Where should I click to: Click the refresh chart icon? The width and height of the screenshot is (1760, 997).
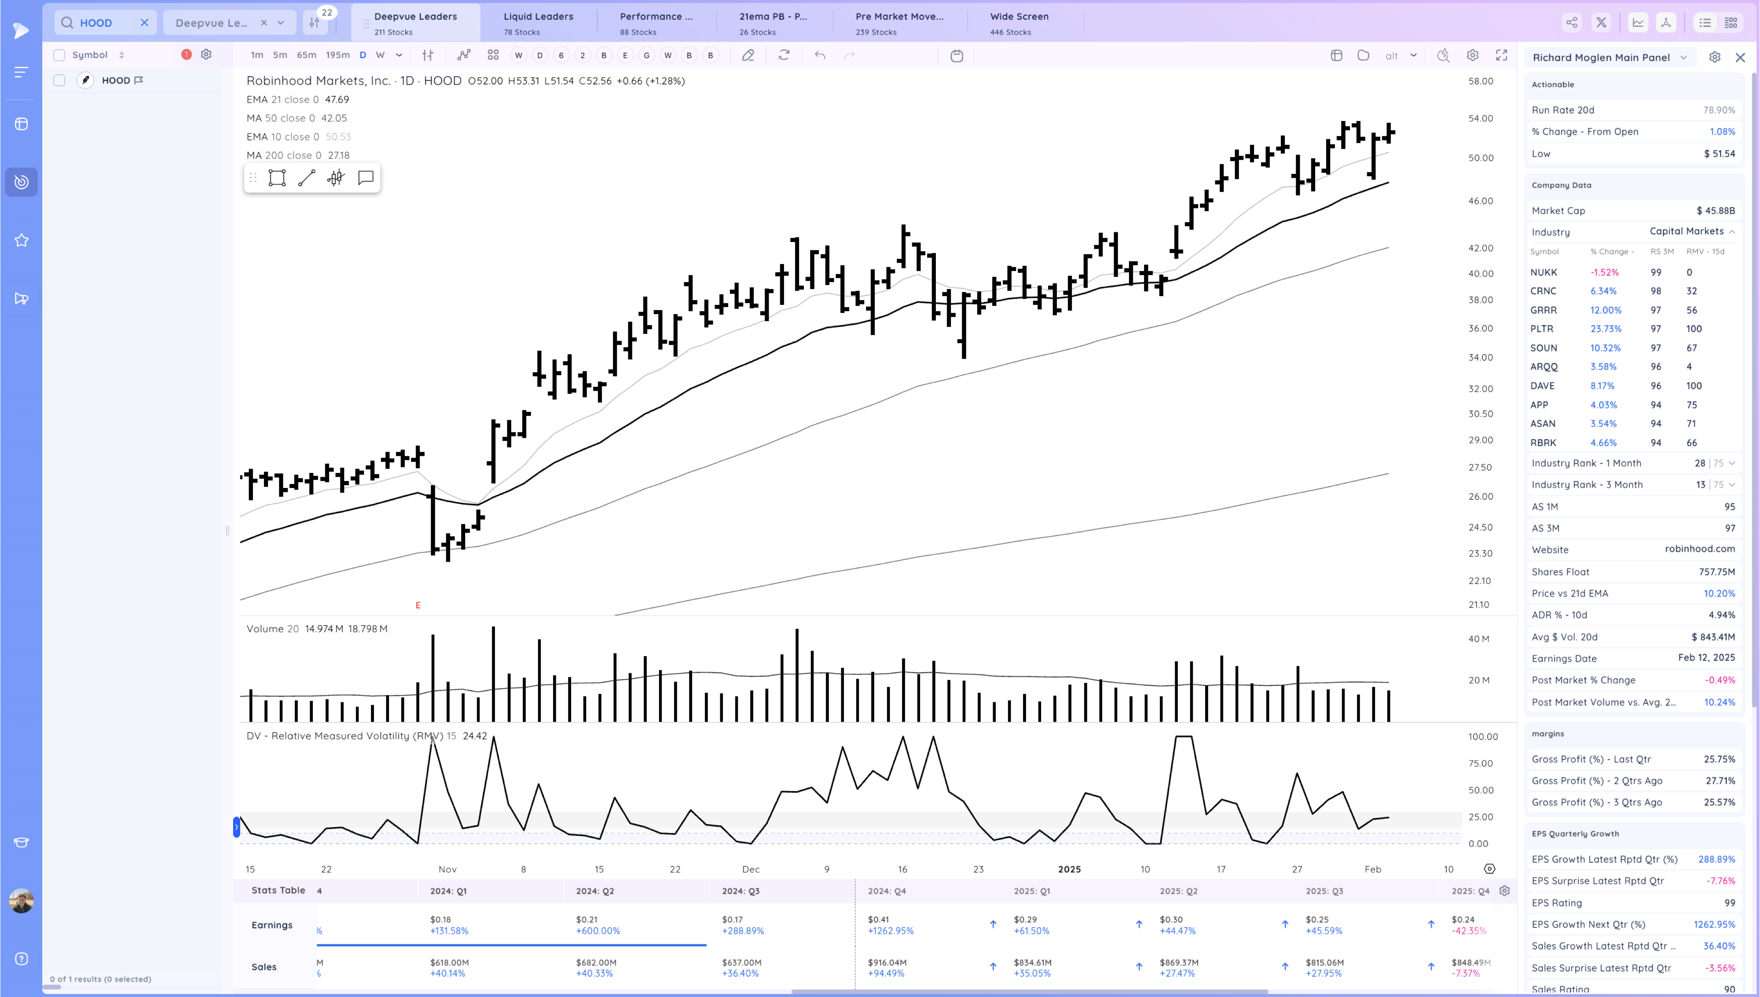(784, 55)
